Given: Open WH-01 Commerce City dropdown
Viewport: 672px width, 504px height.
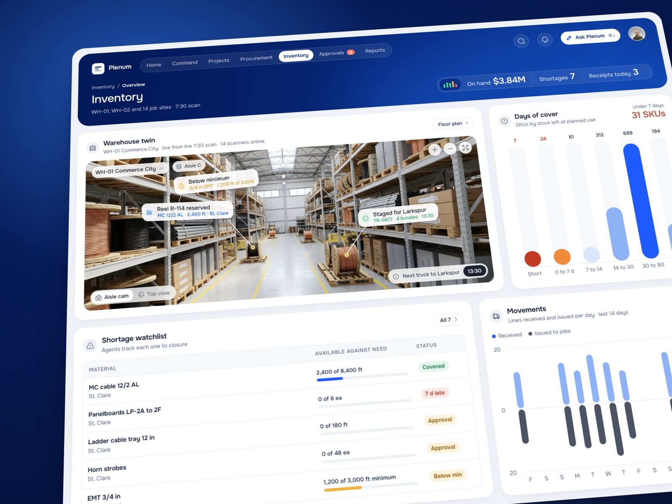Looking at the screenshot, I should pos(129,170).
